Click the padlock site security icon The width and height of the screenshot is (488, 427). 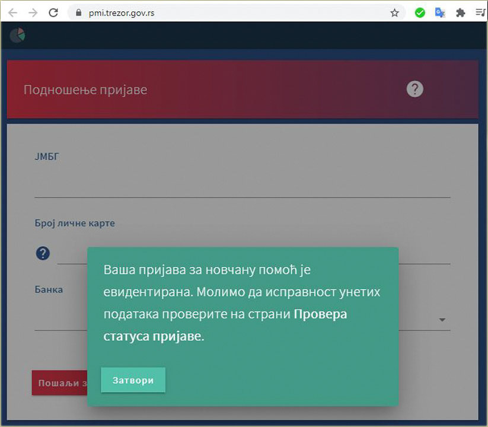pos(77,12)
